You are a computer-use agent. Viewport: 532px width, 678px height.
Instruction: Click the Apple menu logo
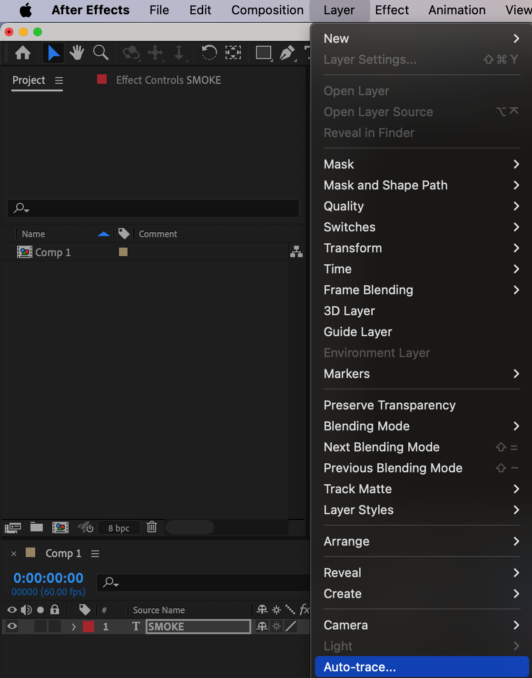[26, 10]
